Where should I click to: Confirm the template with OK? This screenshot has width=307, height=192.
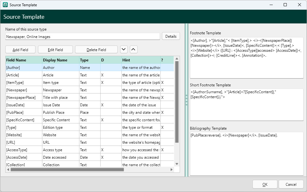point(265,184)
